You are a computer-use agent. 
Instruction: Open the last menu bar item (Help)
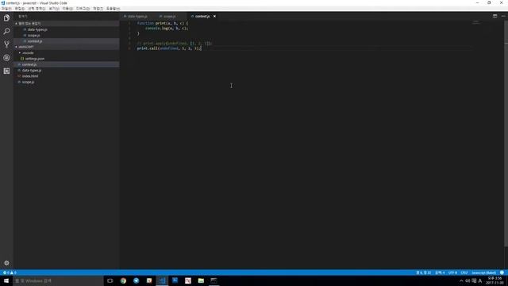(x=113, y=9)
